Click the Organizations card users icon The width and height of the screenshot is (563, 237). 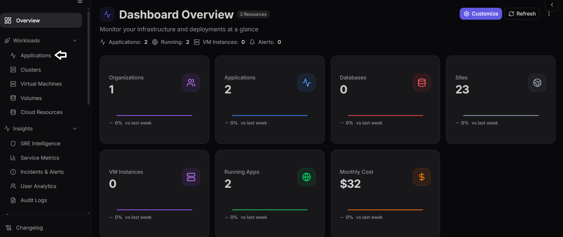191,83
